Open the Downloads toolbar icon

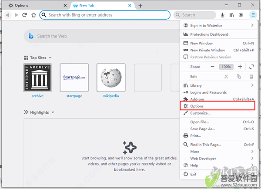click(x=222, y=15)
